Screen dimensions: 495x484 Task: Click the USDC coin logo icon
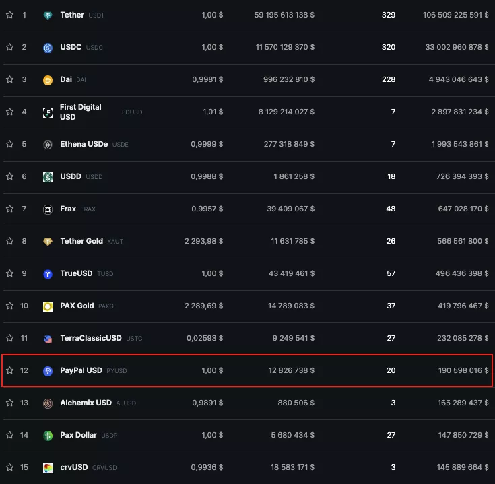pyautogui.click(x=48, y=48)
